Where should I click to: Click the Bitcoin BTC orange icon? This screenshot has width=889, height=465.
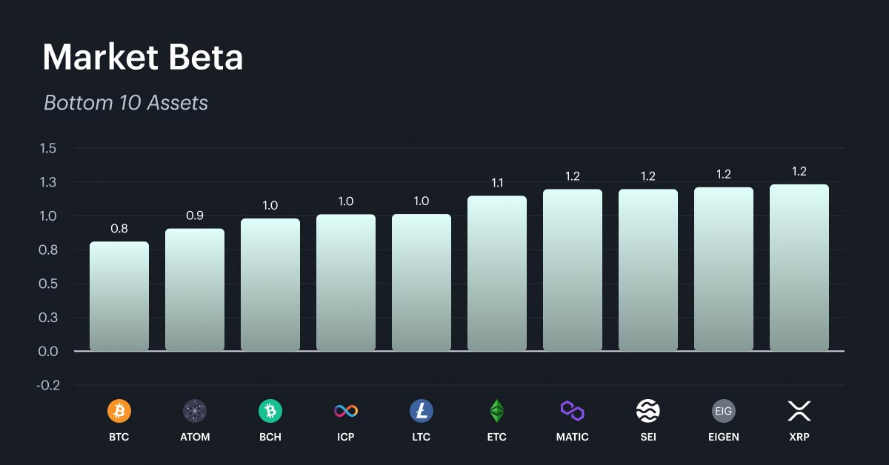pyautogui.click(x=119, y=410)
